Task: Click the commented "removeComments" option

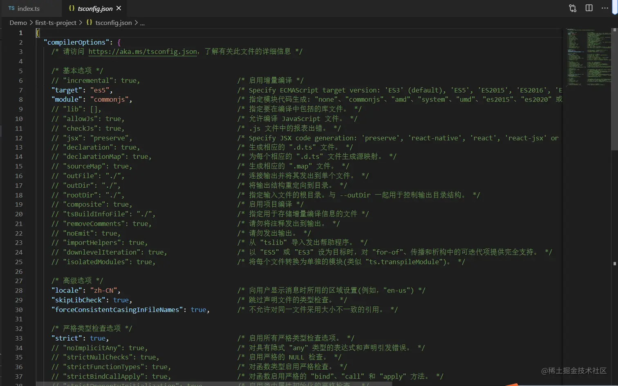Action: pyautogui.click(x=101, y=224)
